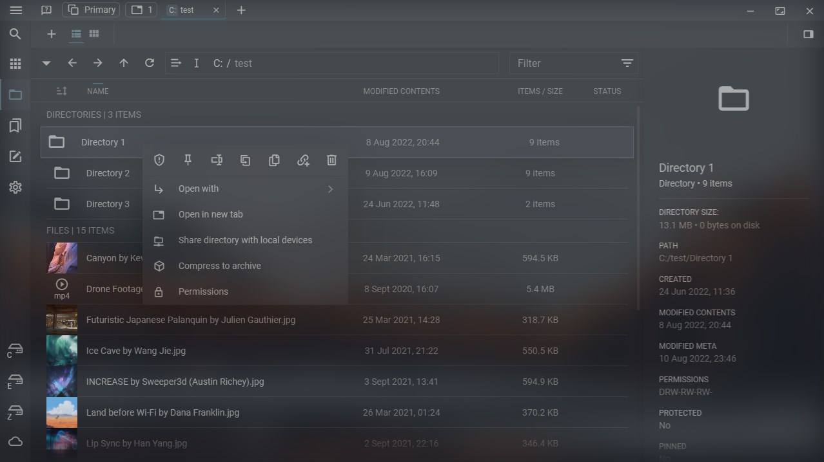The height and width of the screenshot is (462, 824).
Task: Sort by MODIFIED CONTENTS column header
Action: pos(401,91)
